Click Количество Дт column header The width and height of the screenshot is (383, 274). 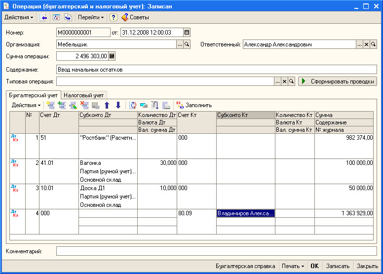pyautogui.click(x=157, y=115)
